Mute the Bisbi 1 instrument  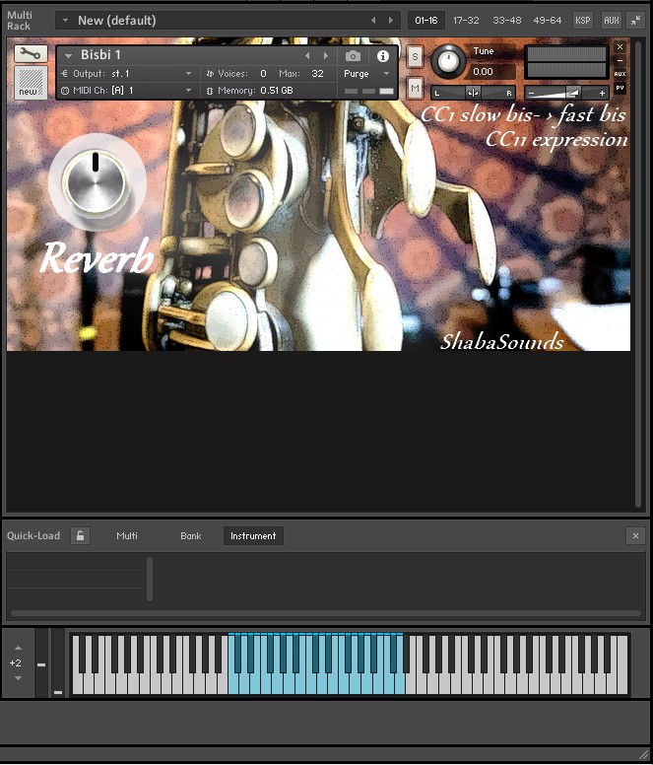coord(415,89)
